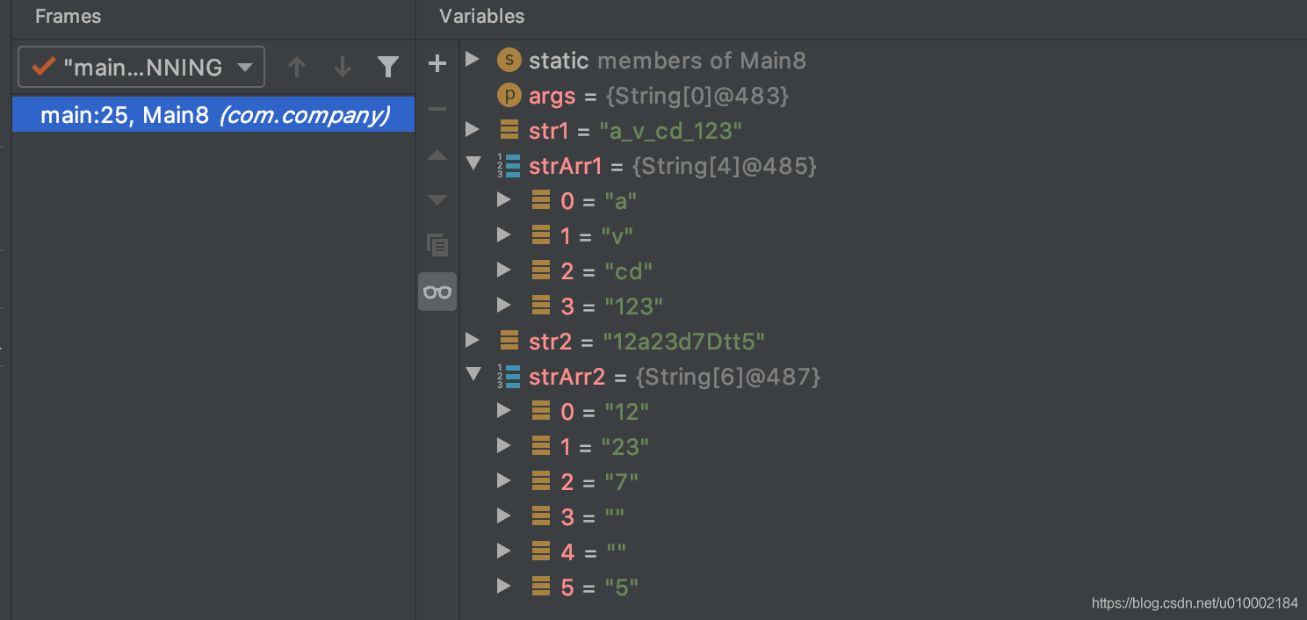This screenshot has width=1307, height=620.
Task: Expand strArr1 element 0 = "a"
Action: point(503,199)
